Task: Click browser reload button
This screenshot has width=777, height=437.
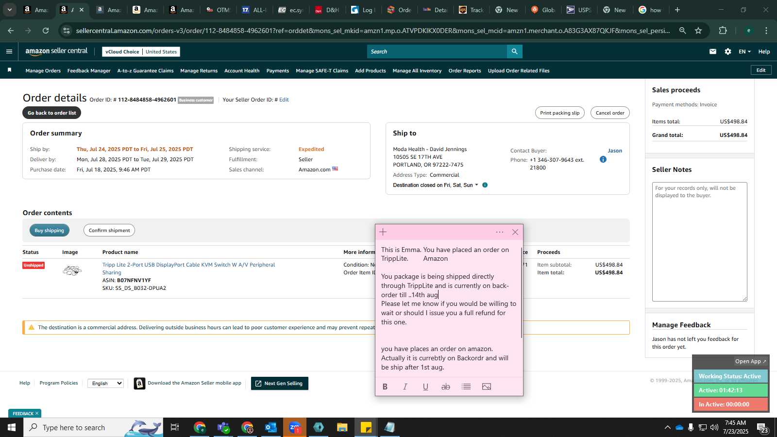Action: pos(46,31)
